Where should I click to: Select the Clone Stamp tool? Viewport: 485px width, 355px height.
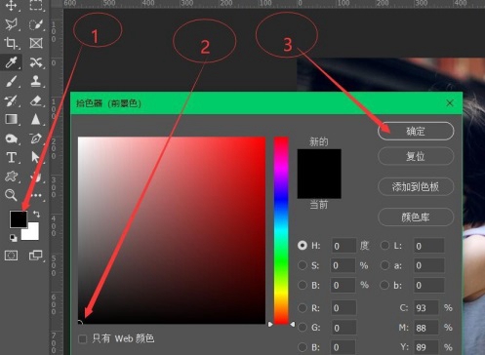(x=36, y=81)
